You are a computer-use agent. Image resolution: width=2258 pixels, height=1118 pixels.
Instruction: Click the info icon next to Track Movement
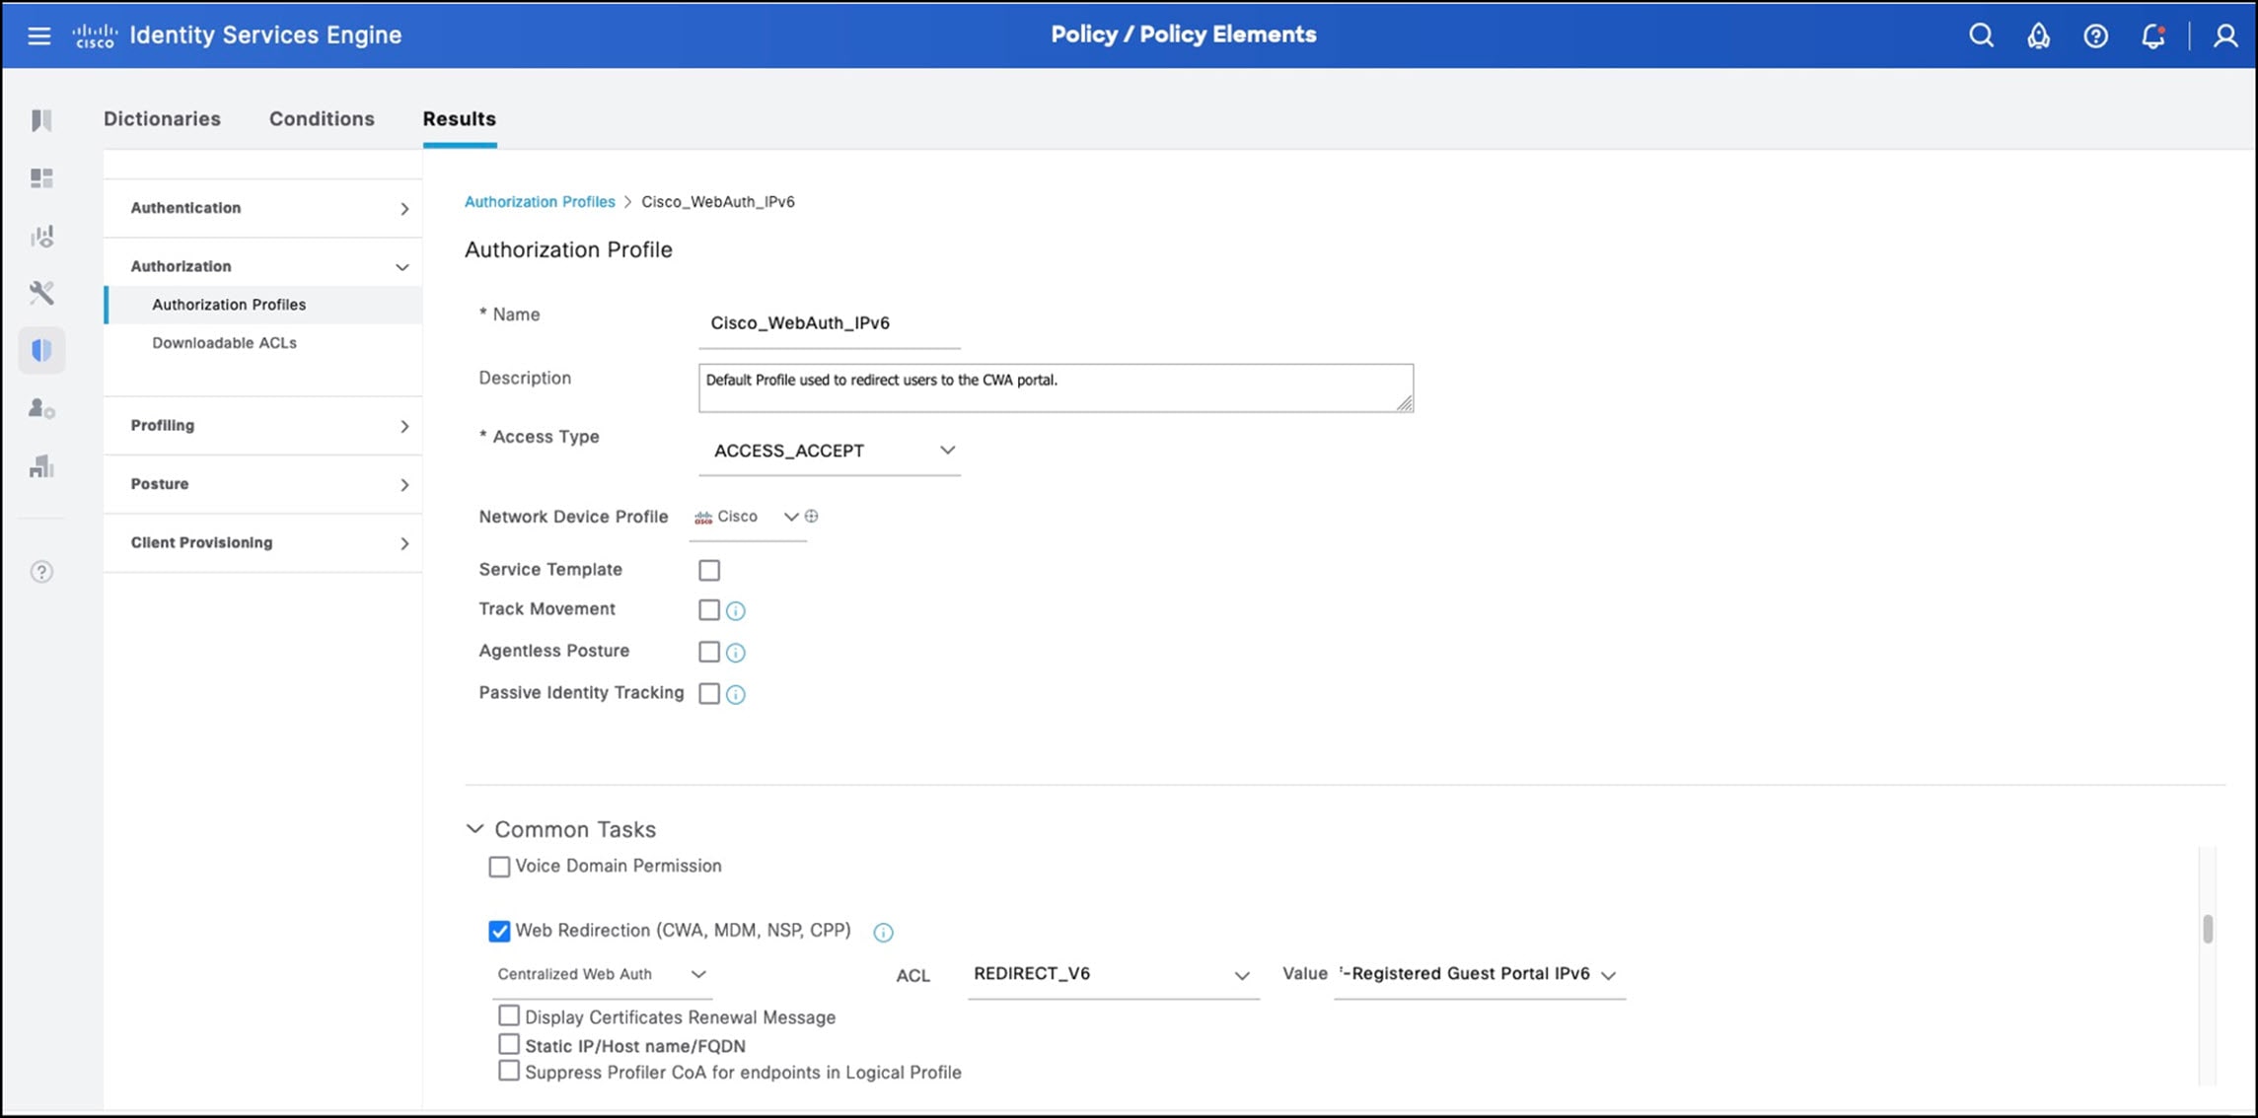point(736,611)
